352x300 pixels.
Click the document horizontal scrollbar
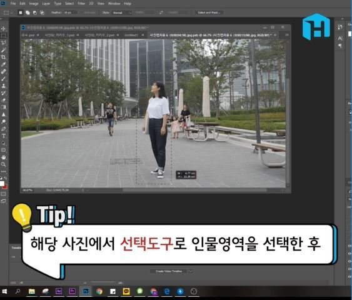[x=194, y=190]
